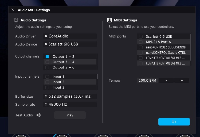
Task: Enable Output 5 + 6 channel
Action: click(47, 67)
